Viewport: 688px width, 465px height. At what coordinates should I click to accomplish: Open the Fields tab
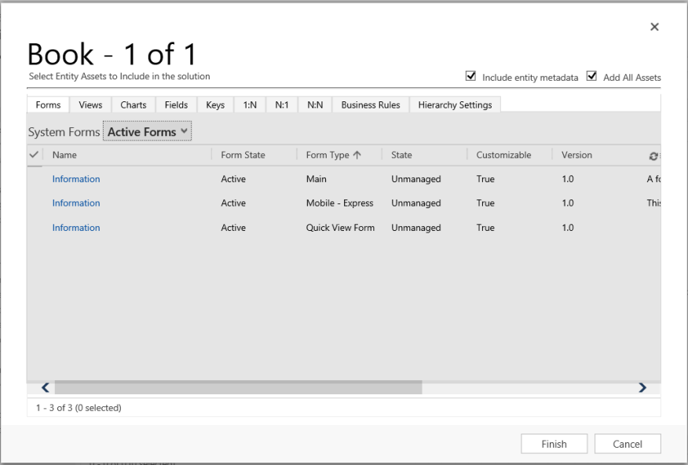coord(176,104)
